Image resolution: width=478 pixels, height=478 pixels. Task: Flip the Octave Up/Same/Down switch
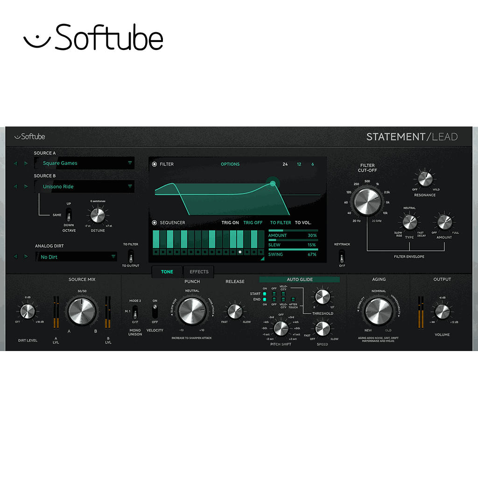[x=69, y=215]
